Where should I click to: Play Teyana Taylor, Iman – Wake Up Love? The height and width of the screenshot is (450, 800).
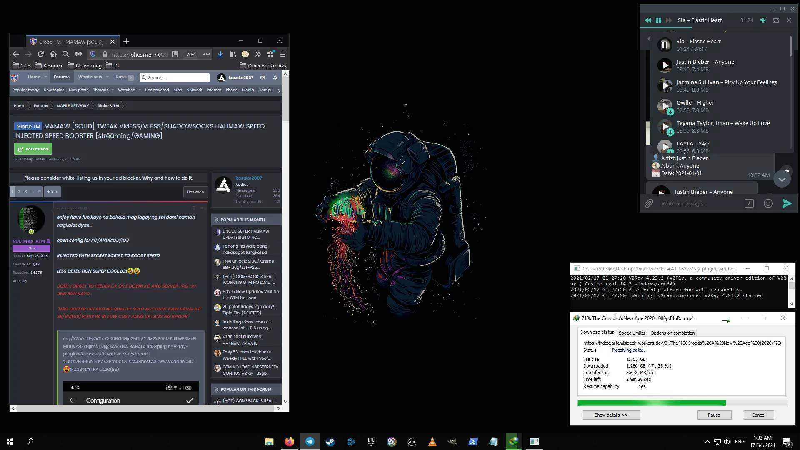665,127
